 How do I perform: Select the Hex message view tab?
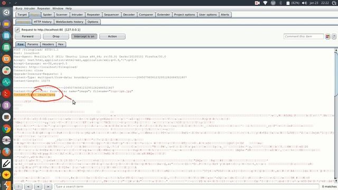click(61, 44)
